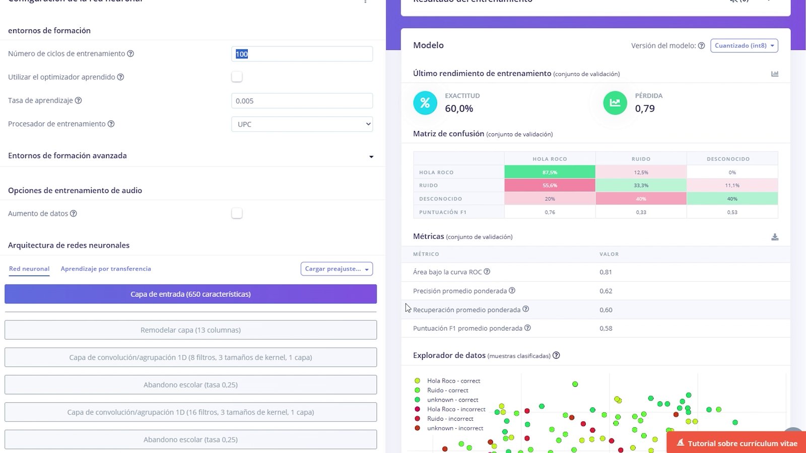Open Cuantizado (int8) model version dropdown
Viewport: 806px width, 453px height.
[x=744, y=46]
